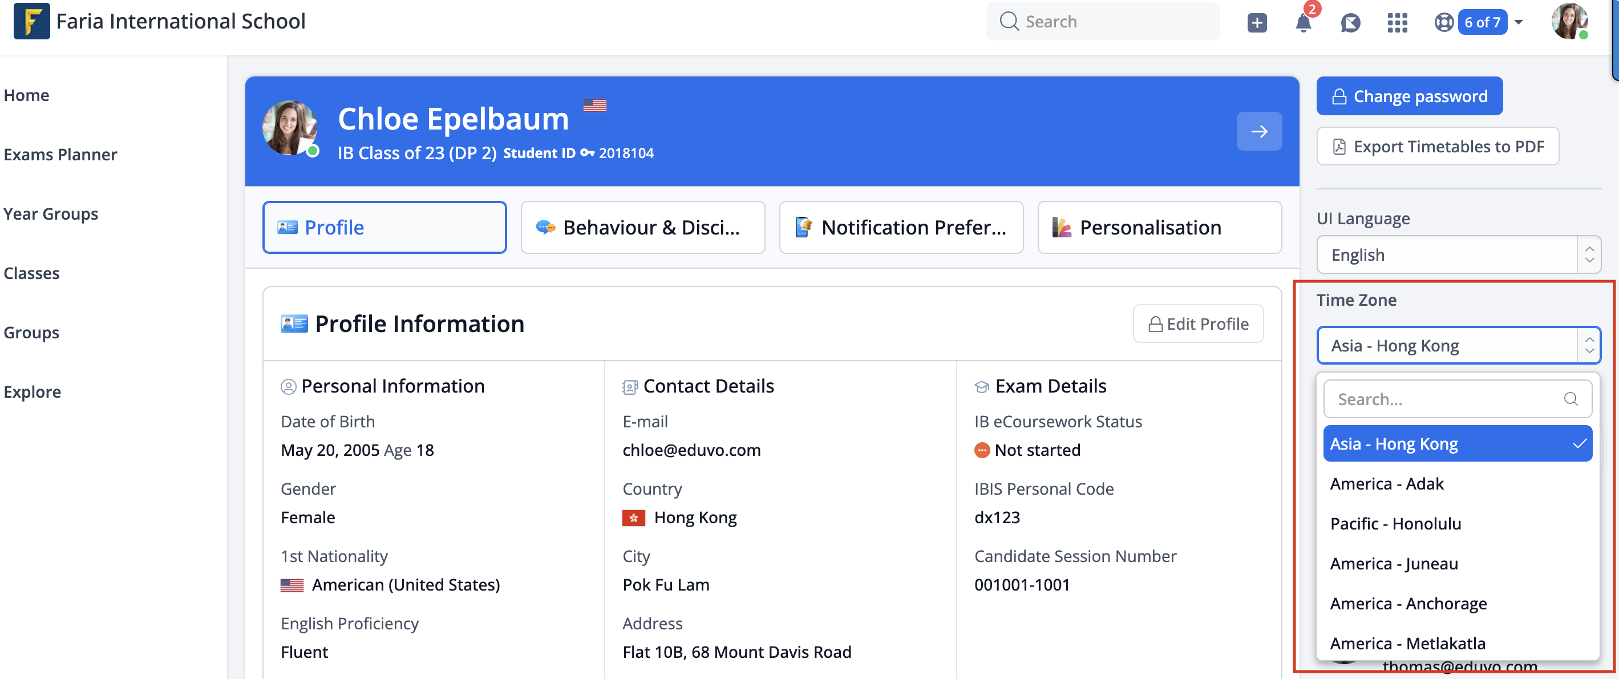Open the Personalisation tab
This screenshot has width=1619, height=679.
[x=1159, y=228]
